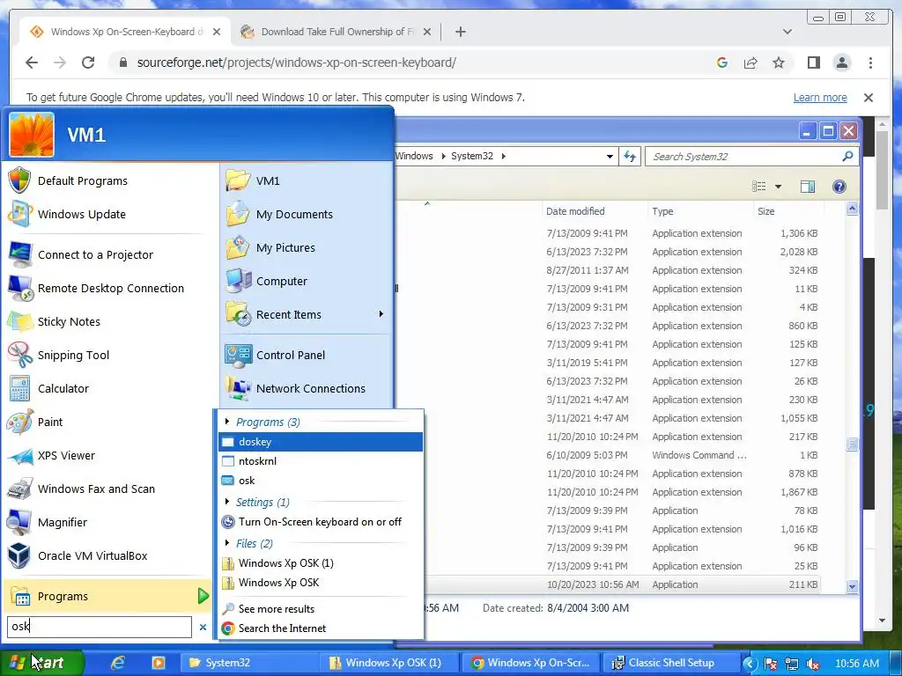
Task: Open Paint from Start menu
Action: (50, 422)
